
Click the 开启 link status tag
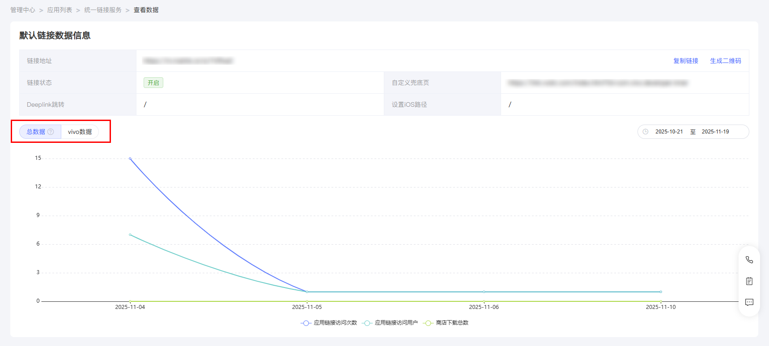coord(153,83)
